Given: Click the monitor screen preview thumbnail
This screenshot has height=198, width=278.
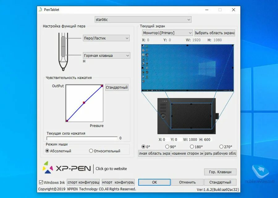Looking at the screenshot, I should [187, 68].
